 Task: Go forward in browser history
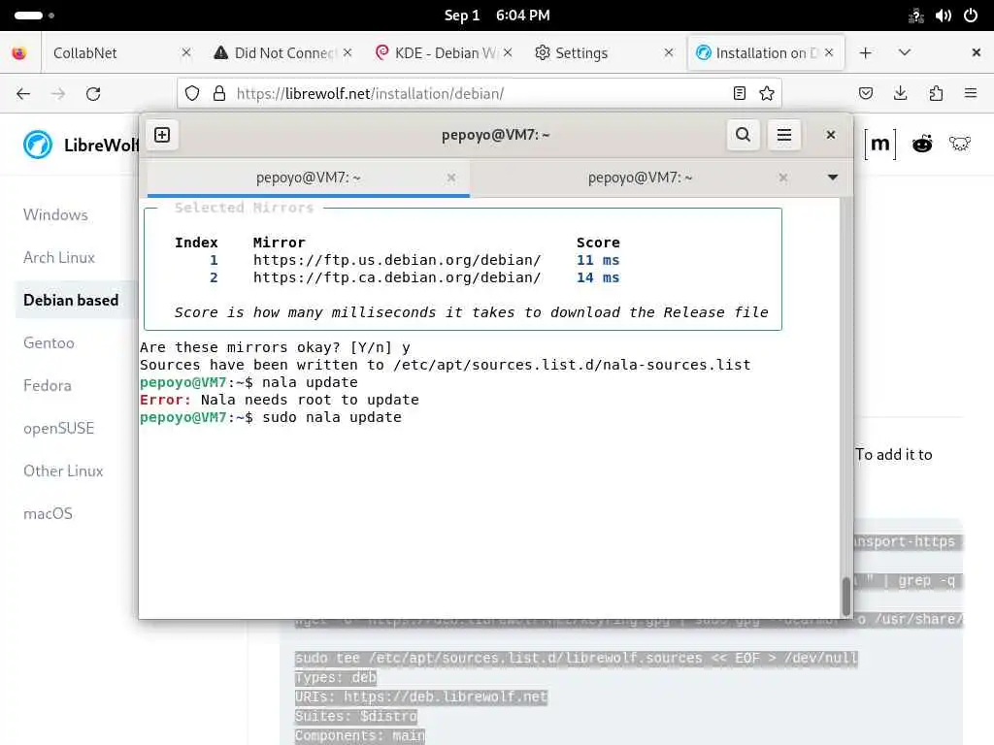(x=58, y=94)
